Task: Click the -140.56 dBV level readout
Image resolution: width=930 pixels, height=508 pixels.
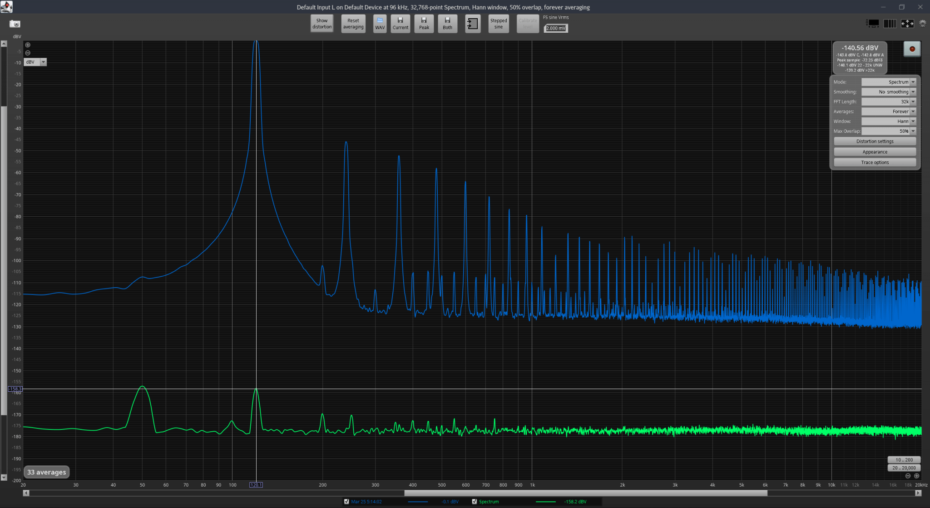Action: 860,48
